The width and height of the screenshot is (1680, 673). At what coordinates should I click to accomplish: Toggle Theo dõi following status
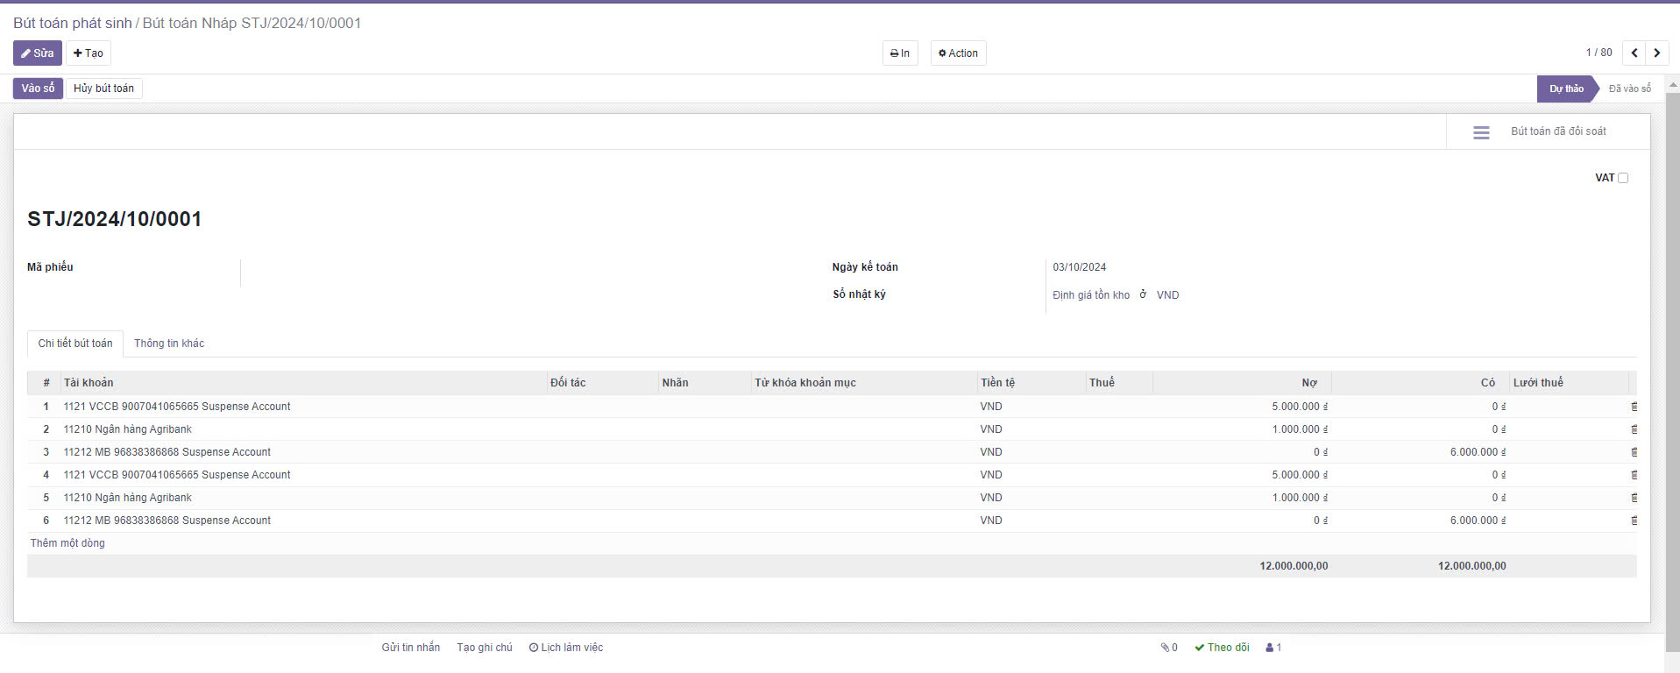pos(1222,648)
